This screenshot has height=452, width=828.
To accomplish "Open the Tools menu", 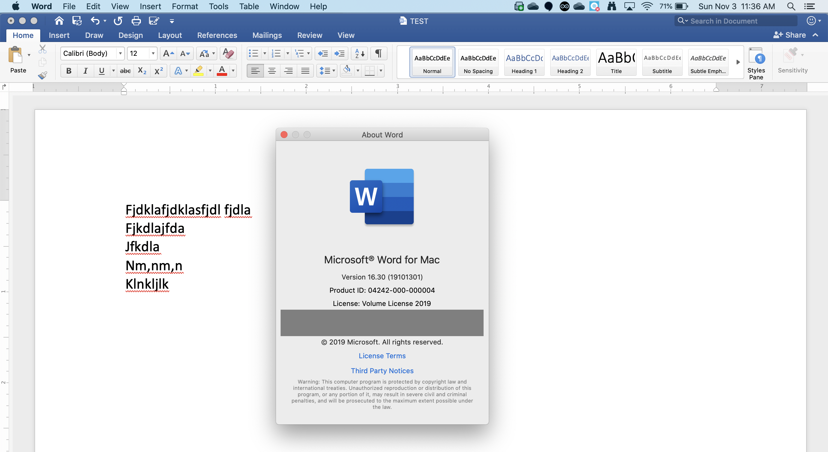I will [218, 6].
